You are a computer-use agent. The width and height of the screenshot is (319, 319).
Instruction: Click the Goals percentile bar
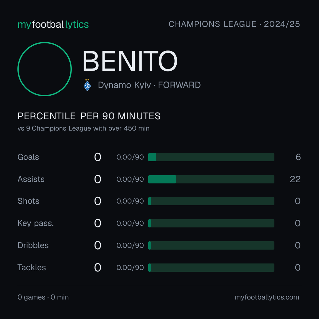(211, 157)
